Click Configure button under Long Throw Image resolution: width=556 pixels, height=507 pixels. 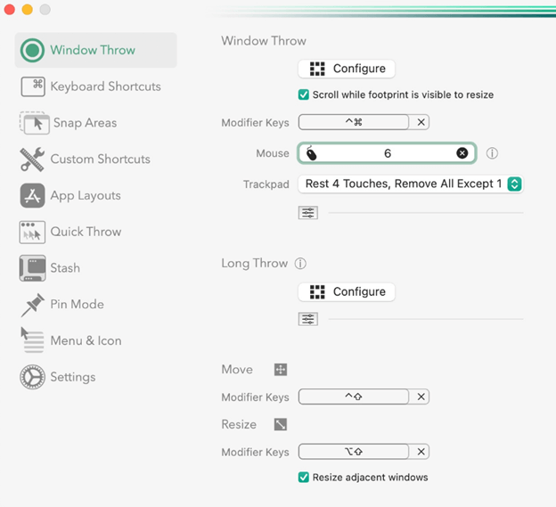[x=347, y=291]
